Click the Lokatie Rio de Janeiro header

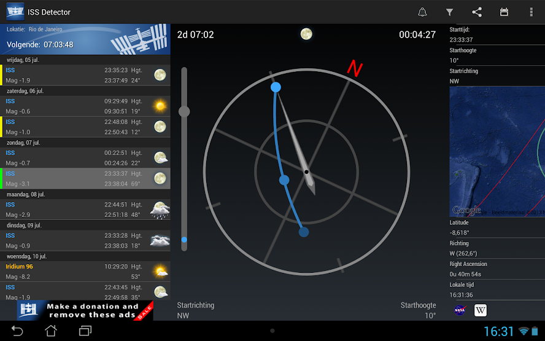(85, 39)
